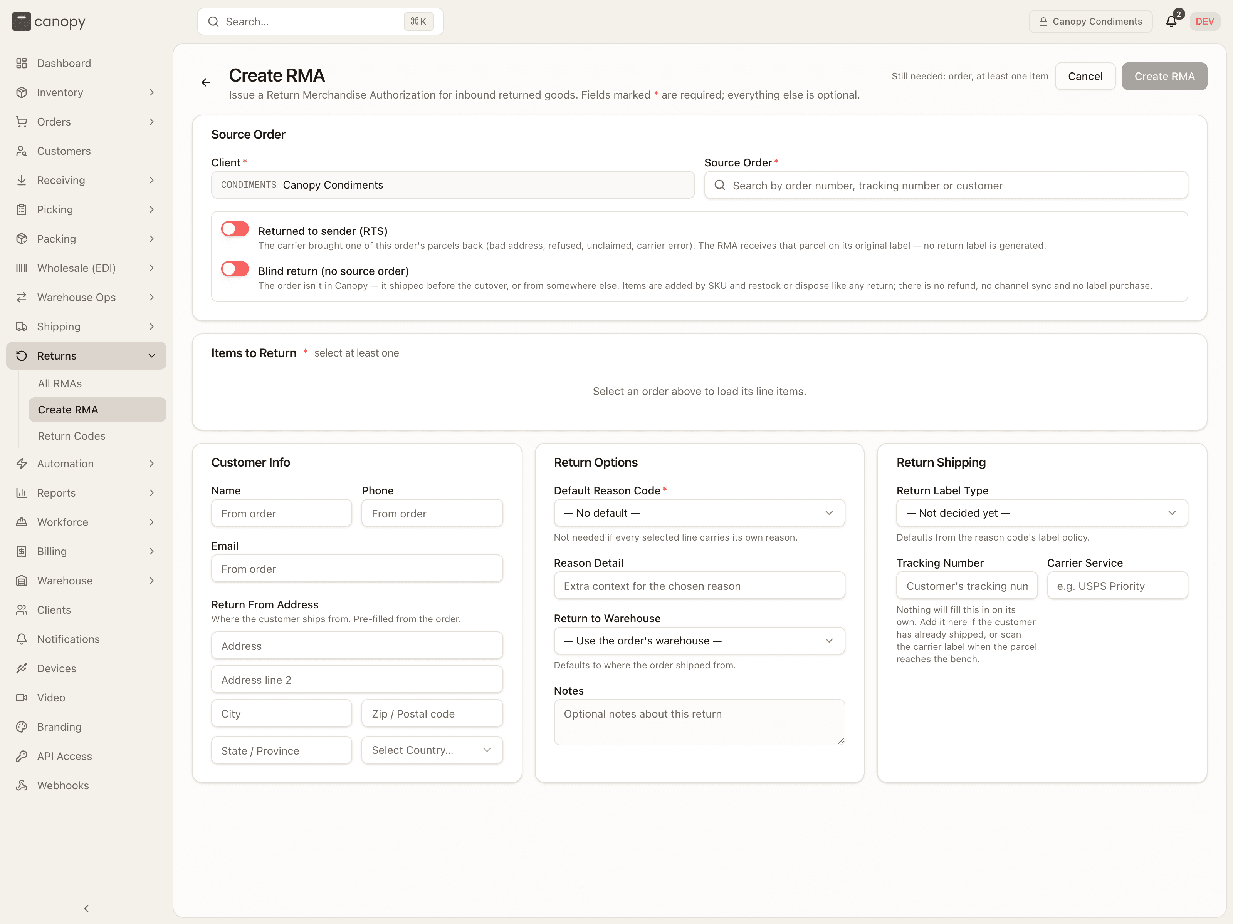
Task: Click the Video camera icon
Action: 22,697
